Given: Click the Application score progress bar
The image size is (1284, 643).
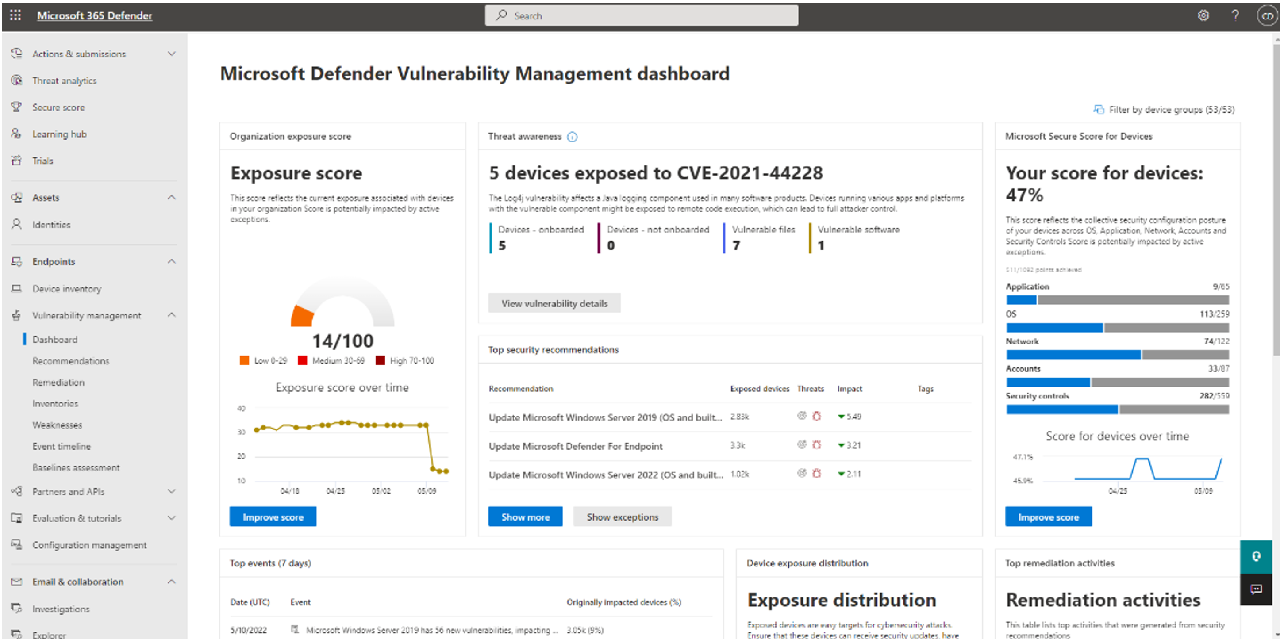Looking at the screenshot, I should click(1117, 300).
